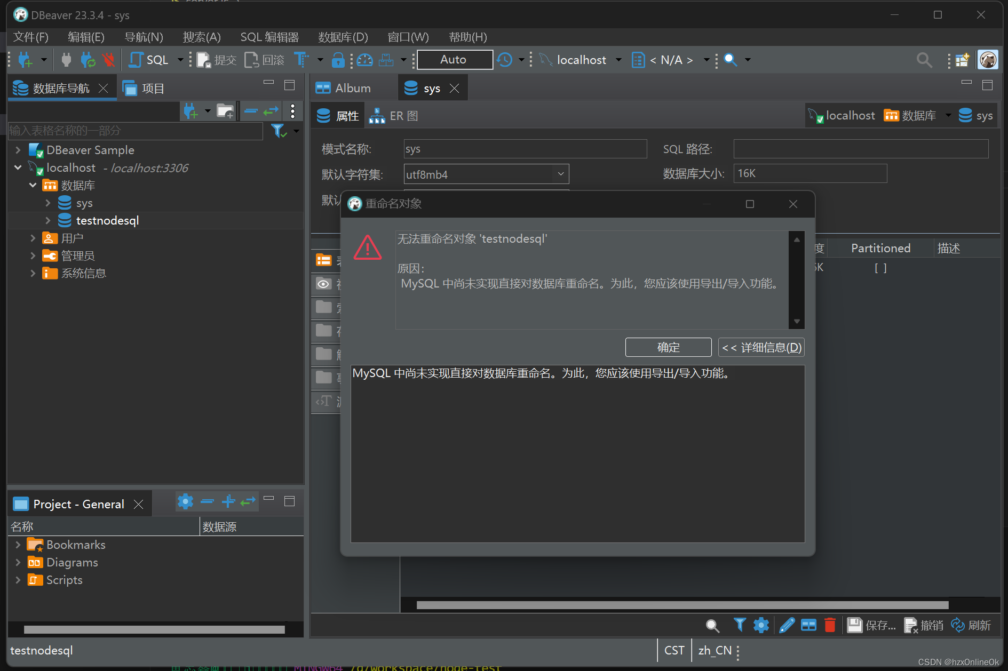Click the connect plug icon in toolbar

coord(66,60)
